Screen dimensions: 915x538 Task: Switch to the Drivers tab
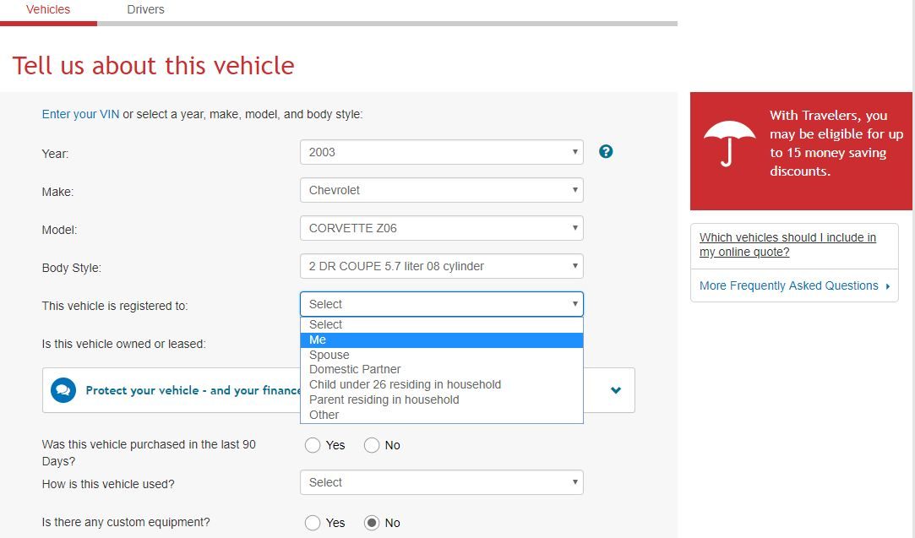click(x=145, y=9)
